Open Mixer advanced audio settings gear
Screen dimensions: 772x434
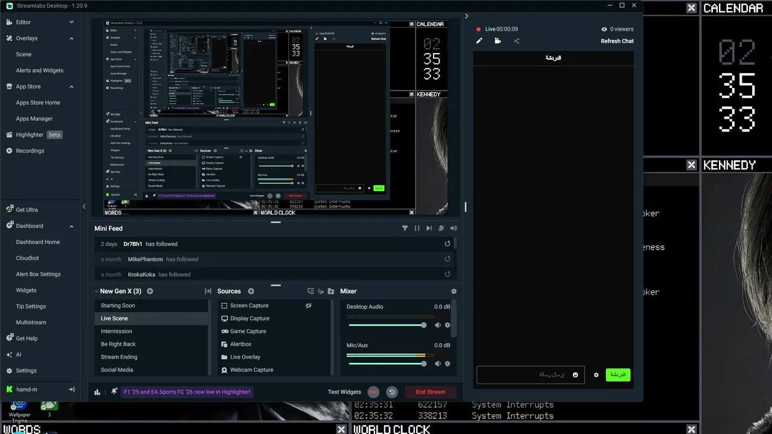454,291
